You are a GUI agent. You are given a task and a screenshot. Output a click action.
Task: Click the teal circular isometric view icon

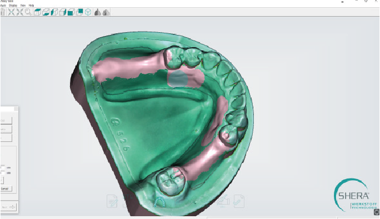(x=88, y=12)
